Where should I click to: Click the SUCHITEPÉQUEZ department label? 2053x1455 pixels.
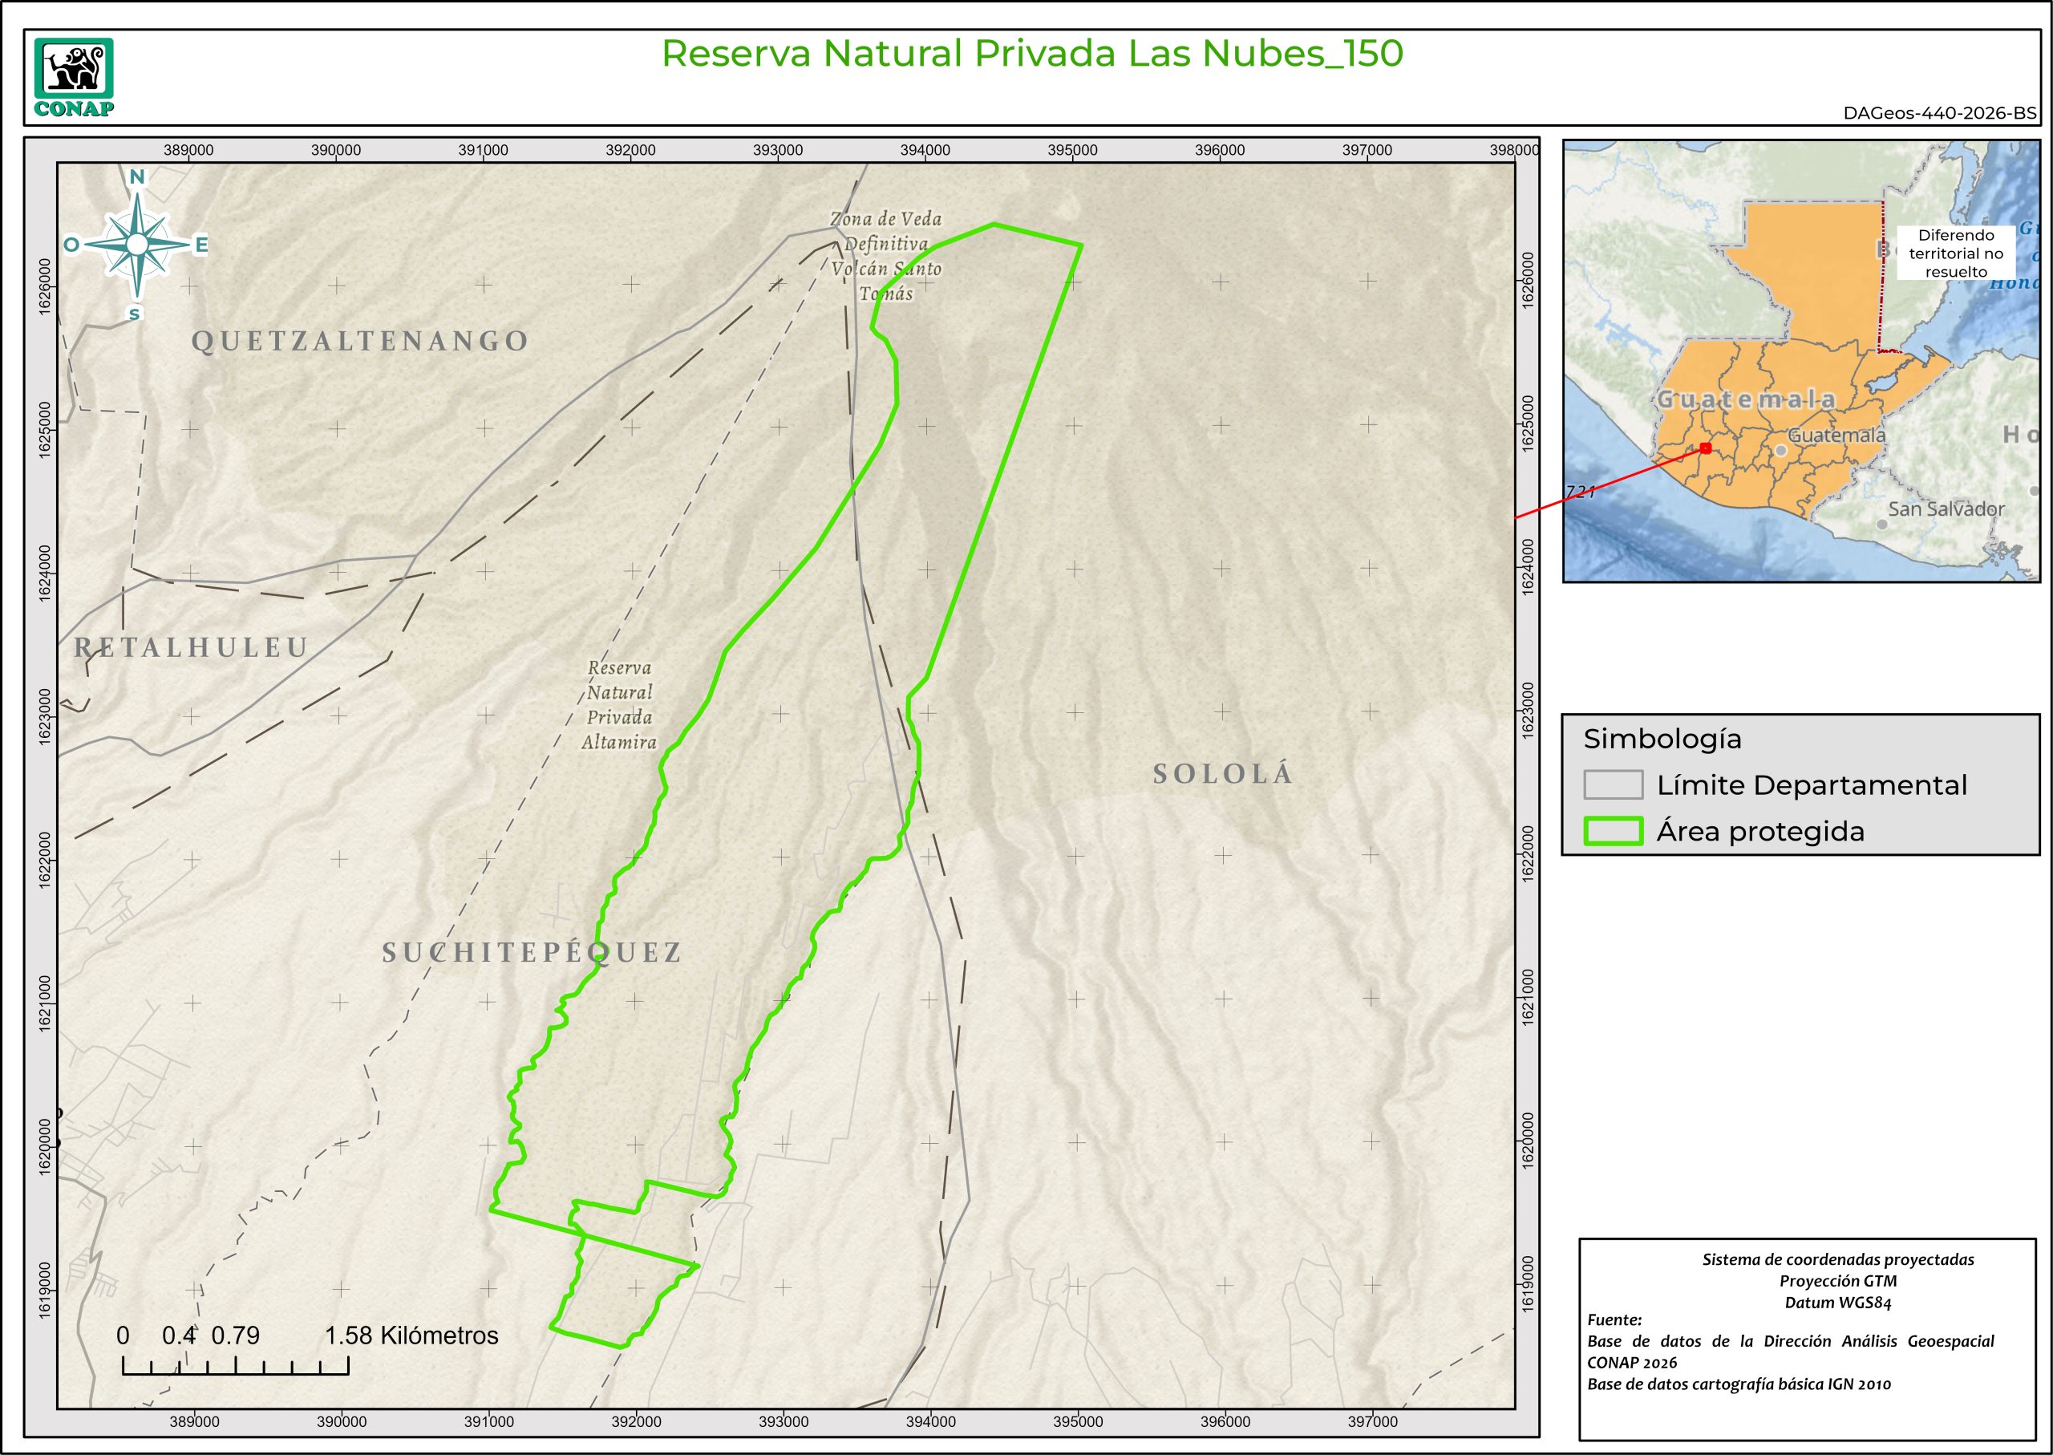[532, 952]
